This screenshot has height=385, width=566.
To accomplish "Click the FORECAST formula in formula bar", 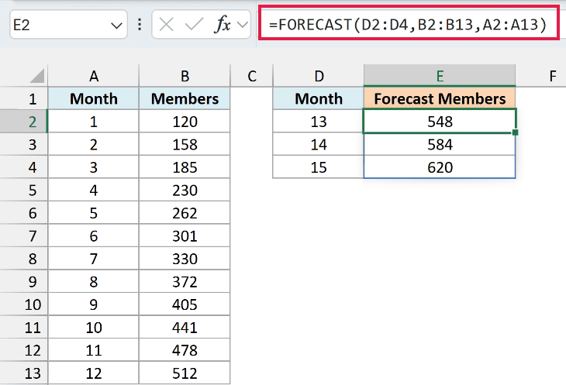I will [408, 25].
